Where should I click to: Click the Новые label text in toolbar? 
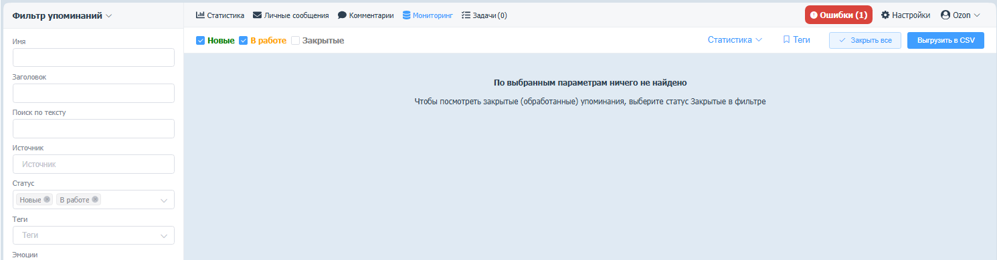tap(221, 41)
